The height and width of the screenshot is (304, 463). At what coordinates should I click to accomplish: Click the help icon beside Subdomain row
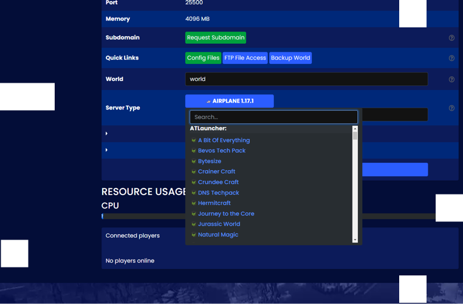point(451,38)
